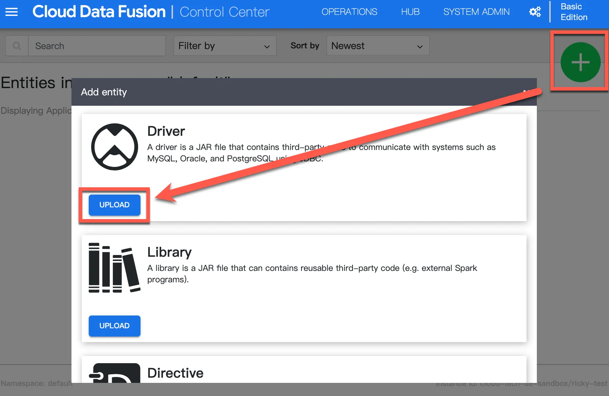Click the green plus add entity button
Image resolution: width=609 pixels, height=396 pixels.
[x=580, y=62]
